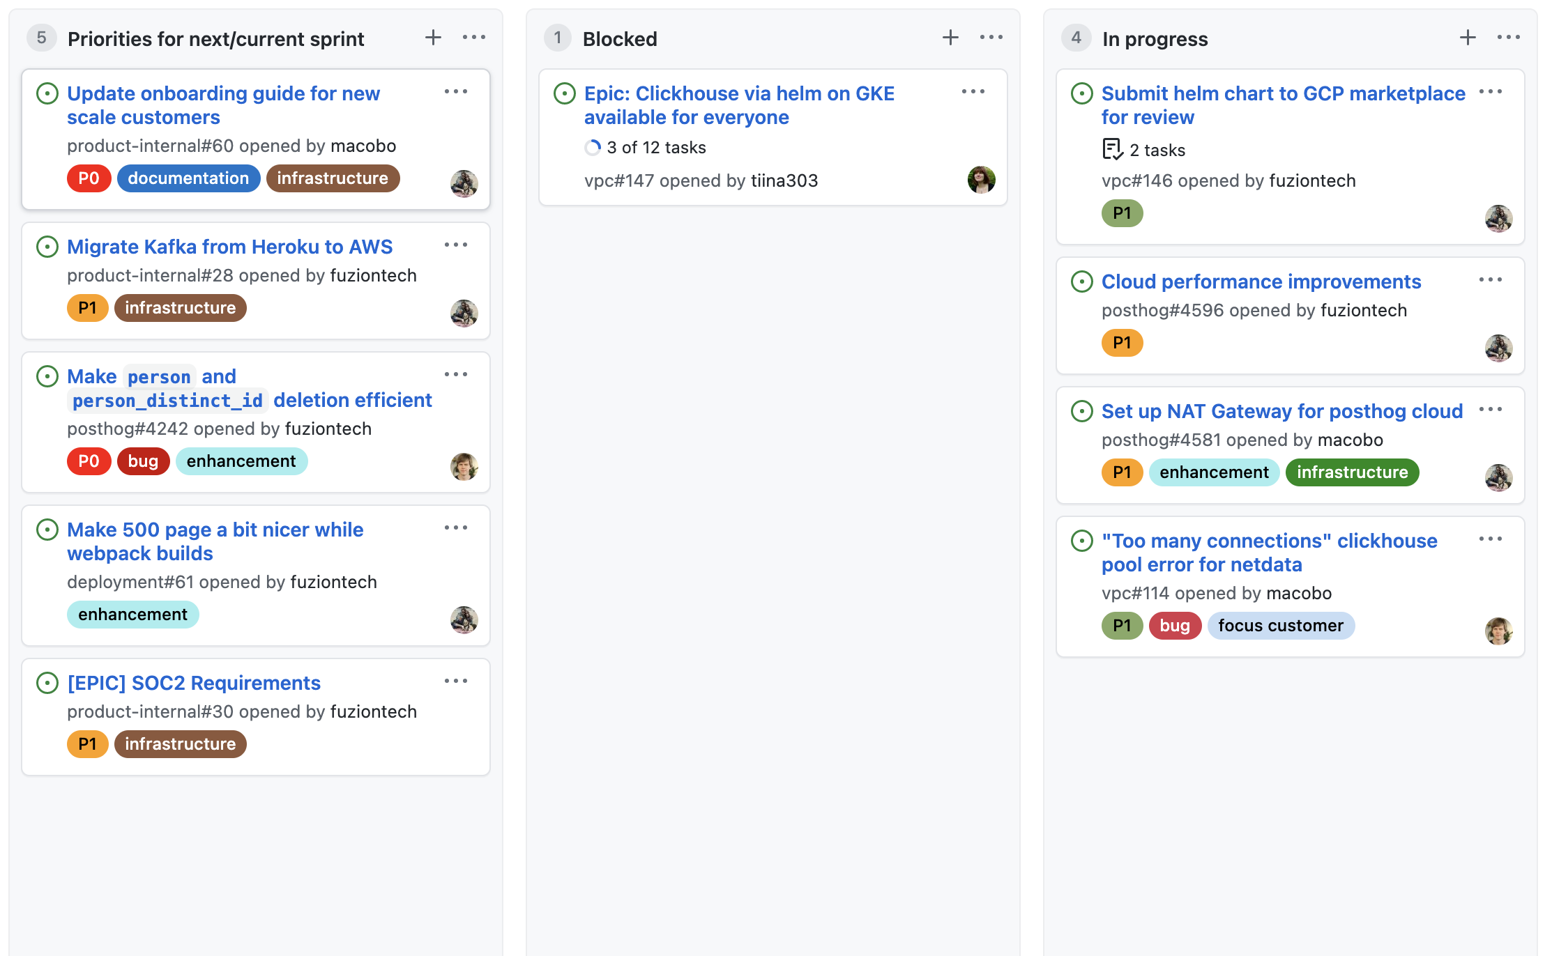Open the NAT Gateway card options menu
This screenshot has height=956, width=1552.
pos(1491,410)
